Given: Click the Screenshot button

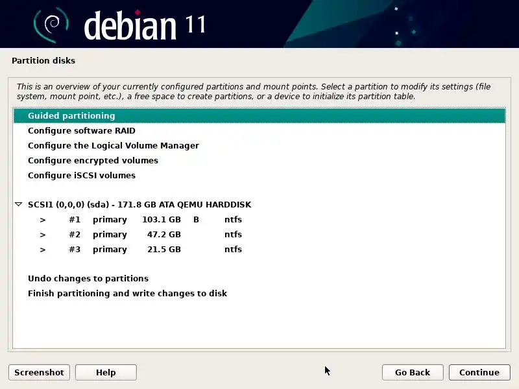Looking at the screenshot, I should coord(39,372).
